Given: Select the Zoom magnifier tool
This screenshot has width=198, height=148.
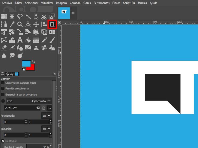Looking at the screenshot, I should point(20,24).
